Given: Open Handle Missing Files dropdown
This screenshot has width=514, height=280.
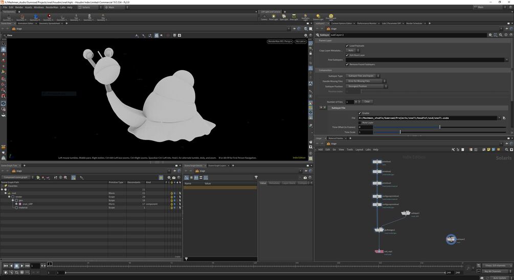Looking at the screenshot, I should [366, 81].
